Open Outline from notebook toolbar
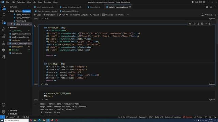The width and height of the screenshot is (218, 122). 120,15
